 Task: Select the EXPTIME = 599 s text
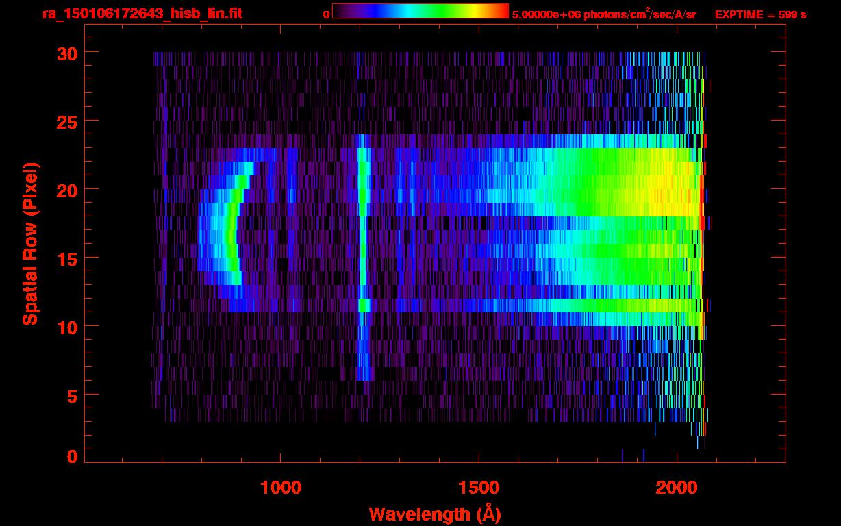click(760, 14)
